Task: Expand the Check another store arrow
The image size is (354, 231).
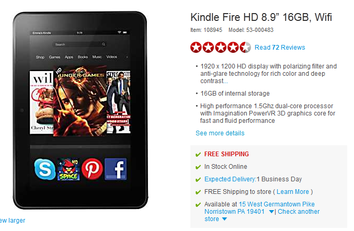Action: 224,219
